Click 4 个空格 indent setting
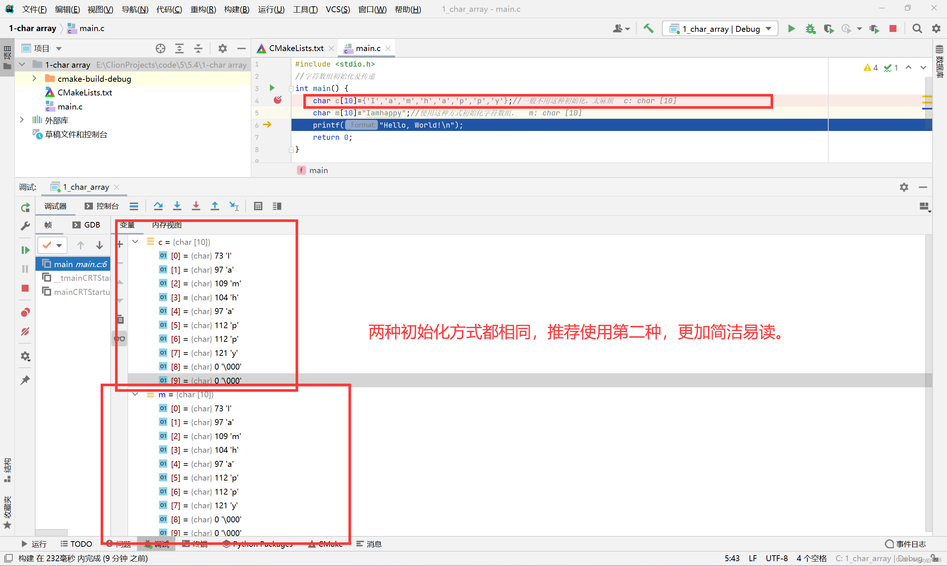Viewport: 947px width, 566px height. click(812, 559)
